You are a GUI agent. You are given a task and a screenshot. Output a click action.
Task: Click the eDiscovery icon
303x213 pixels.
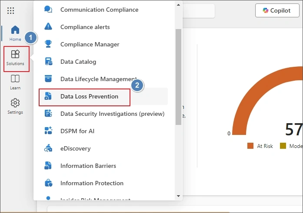click(x=48, y=148)
